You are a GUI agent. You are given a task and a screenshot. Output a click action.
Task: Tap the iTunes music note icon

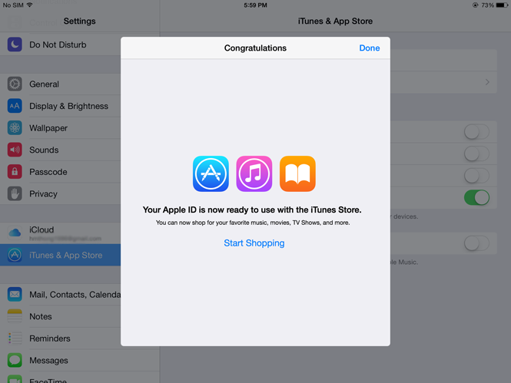tap(254, 173)
